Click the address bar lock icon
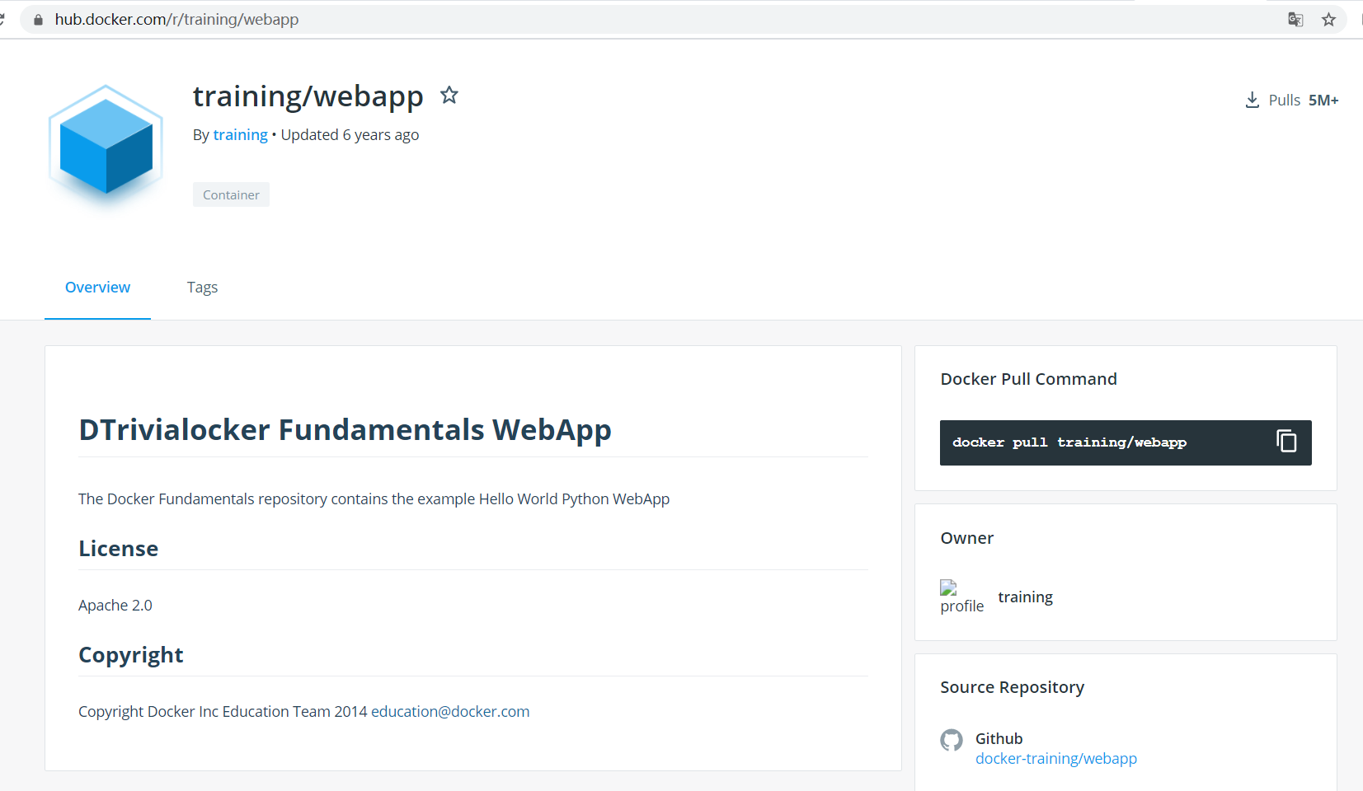 (x=38, y=20)
